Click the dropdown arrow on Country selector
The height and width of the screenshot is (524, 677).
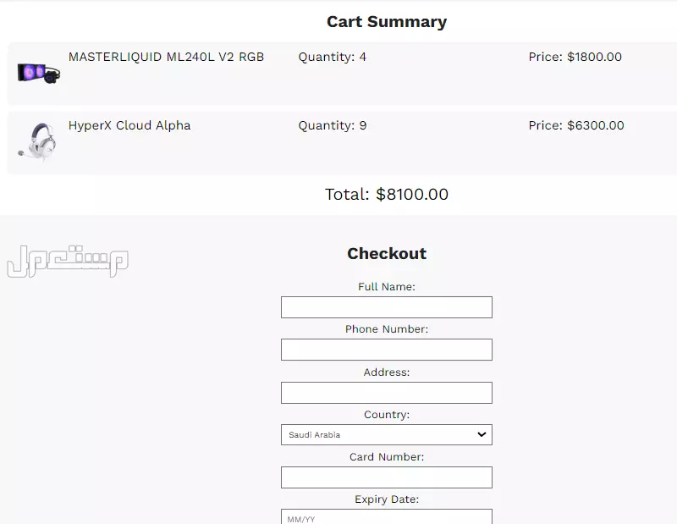(x=482, y=434)
